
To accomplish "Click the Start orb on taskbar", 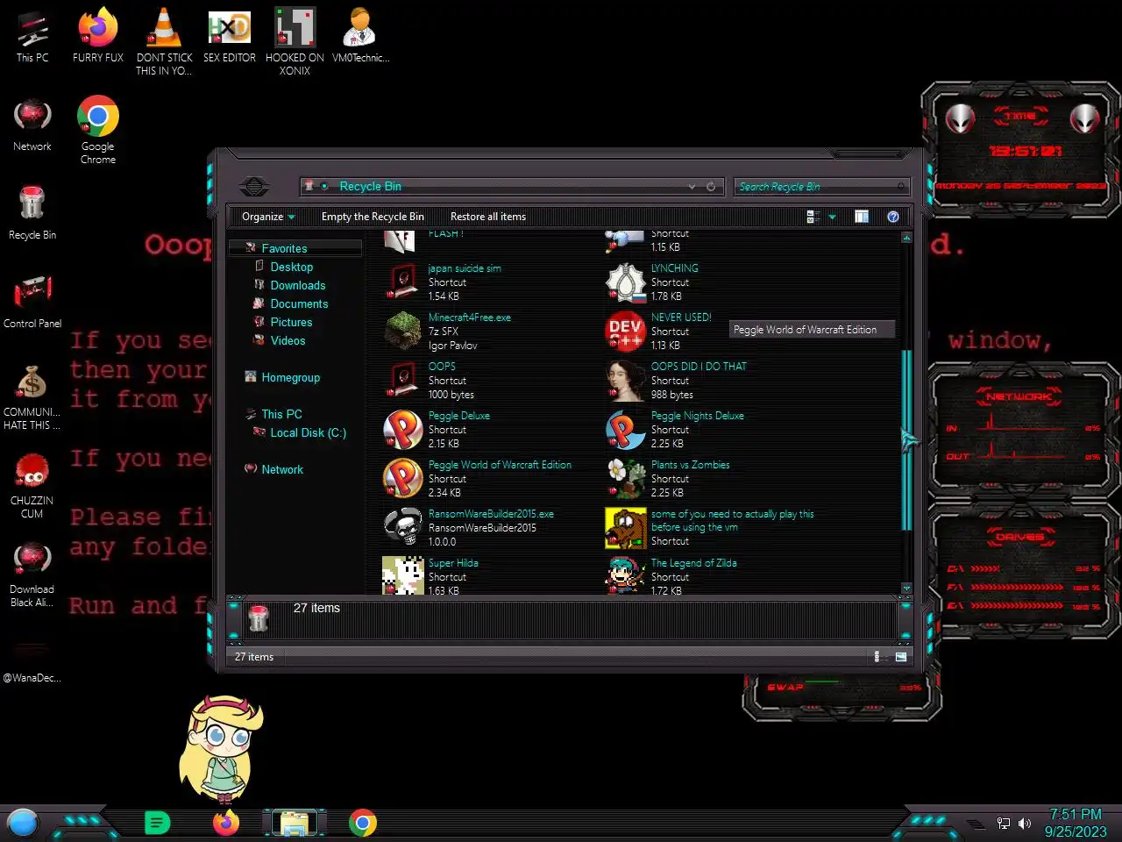I will 23,823.
